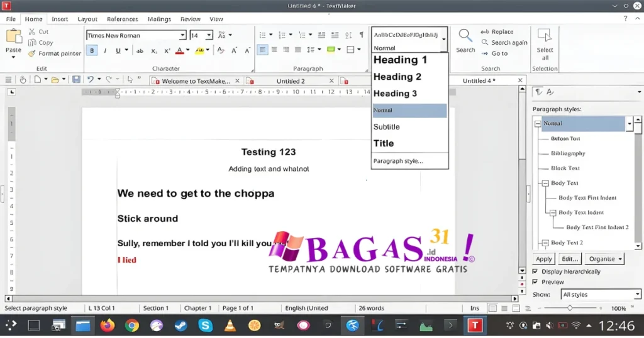Viewport: 644px width, 338px height.
Task: Click the Search magnifier icon
Action: [465, 36]
